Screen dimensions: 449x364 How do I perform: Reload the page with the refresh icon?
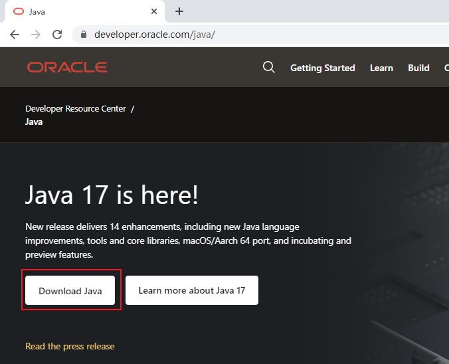57,35
